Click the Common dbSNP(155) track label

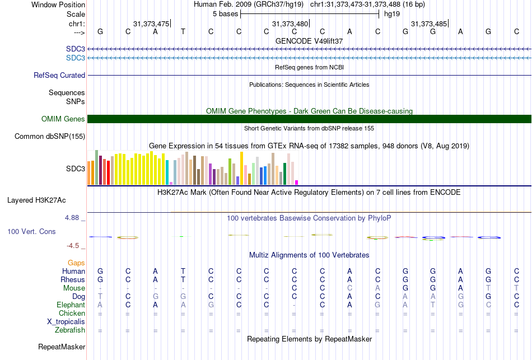pyautogui.click(x=50, y=137)
